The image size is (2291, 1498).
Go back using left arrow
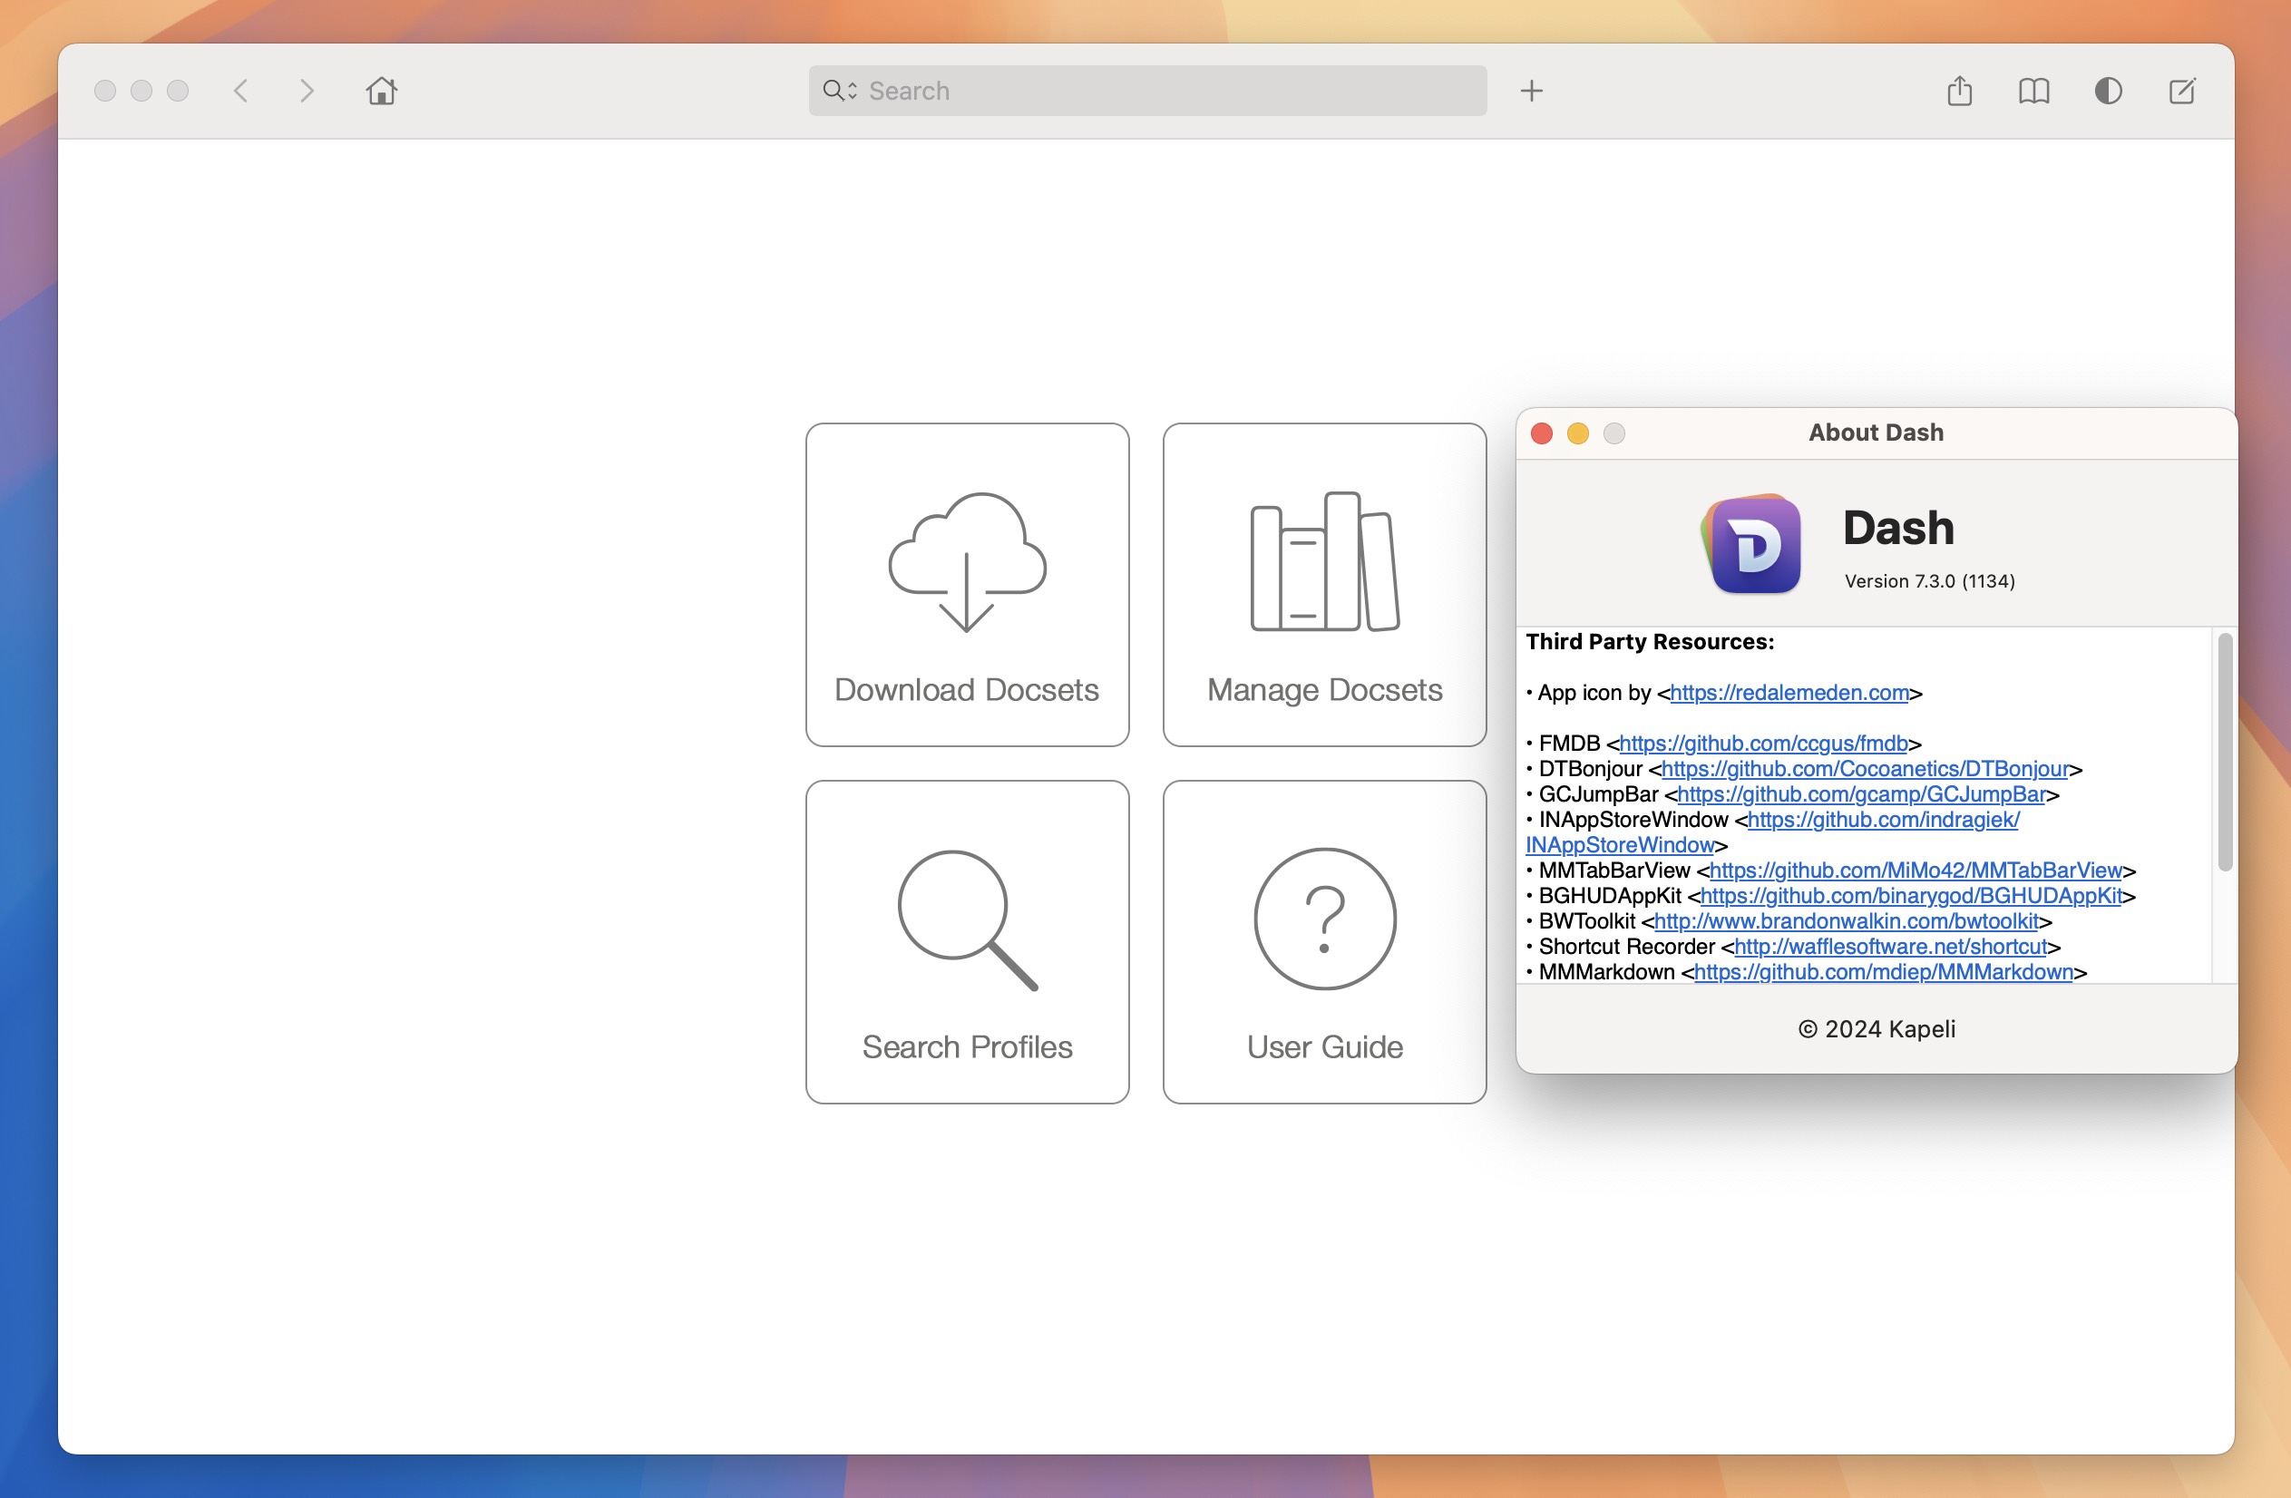pos(241,91)
